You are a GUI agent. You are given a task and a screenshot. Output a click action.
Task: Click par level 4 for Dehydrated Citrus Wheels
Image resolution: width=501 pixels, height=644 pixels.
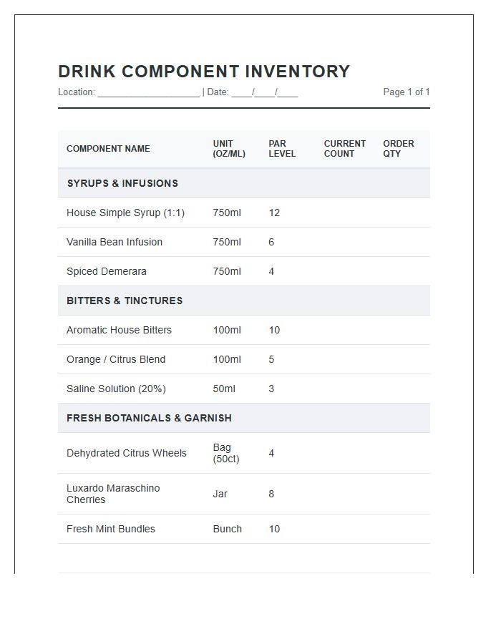click(271, 453)
